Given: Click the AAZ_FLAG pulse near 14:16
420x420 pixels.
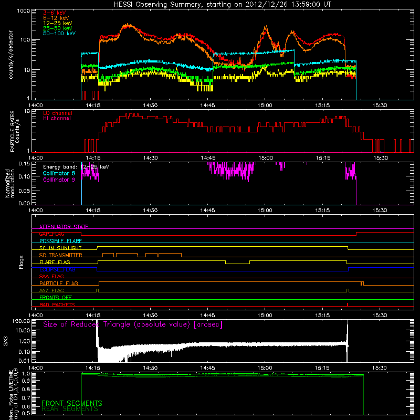Looking at the screenshot, I should pos(97,290).
